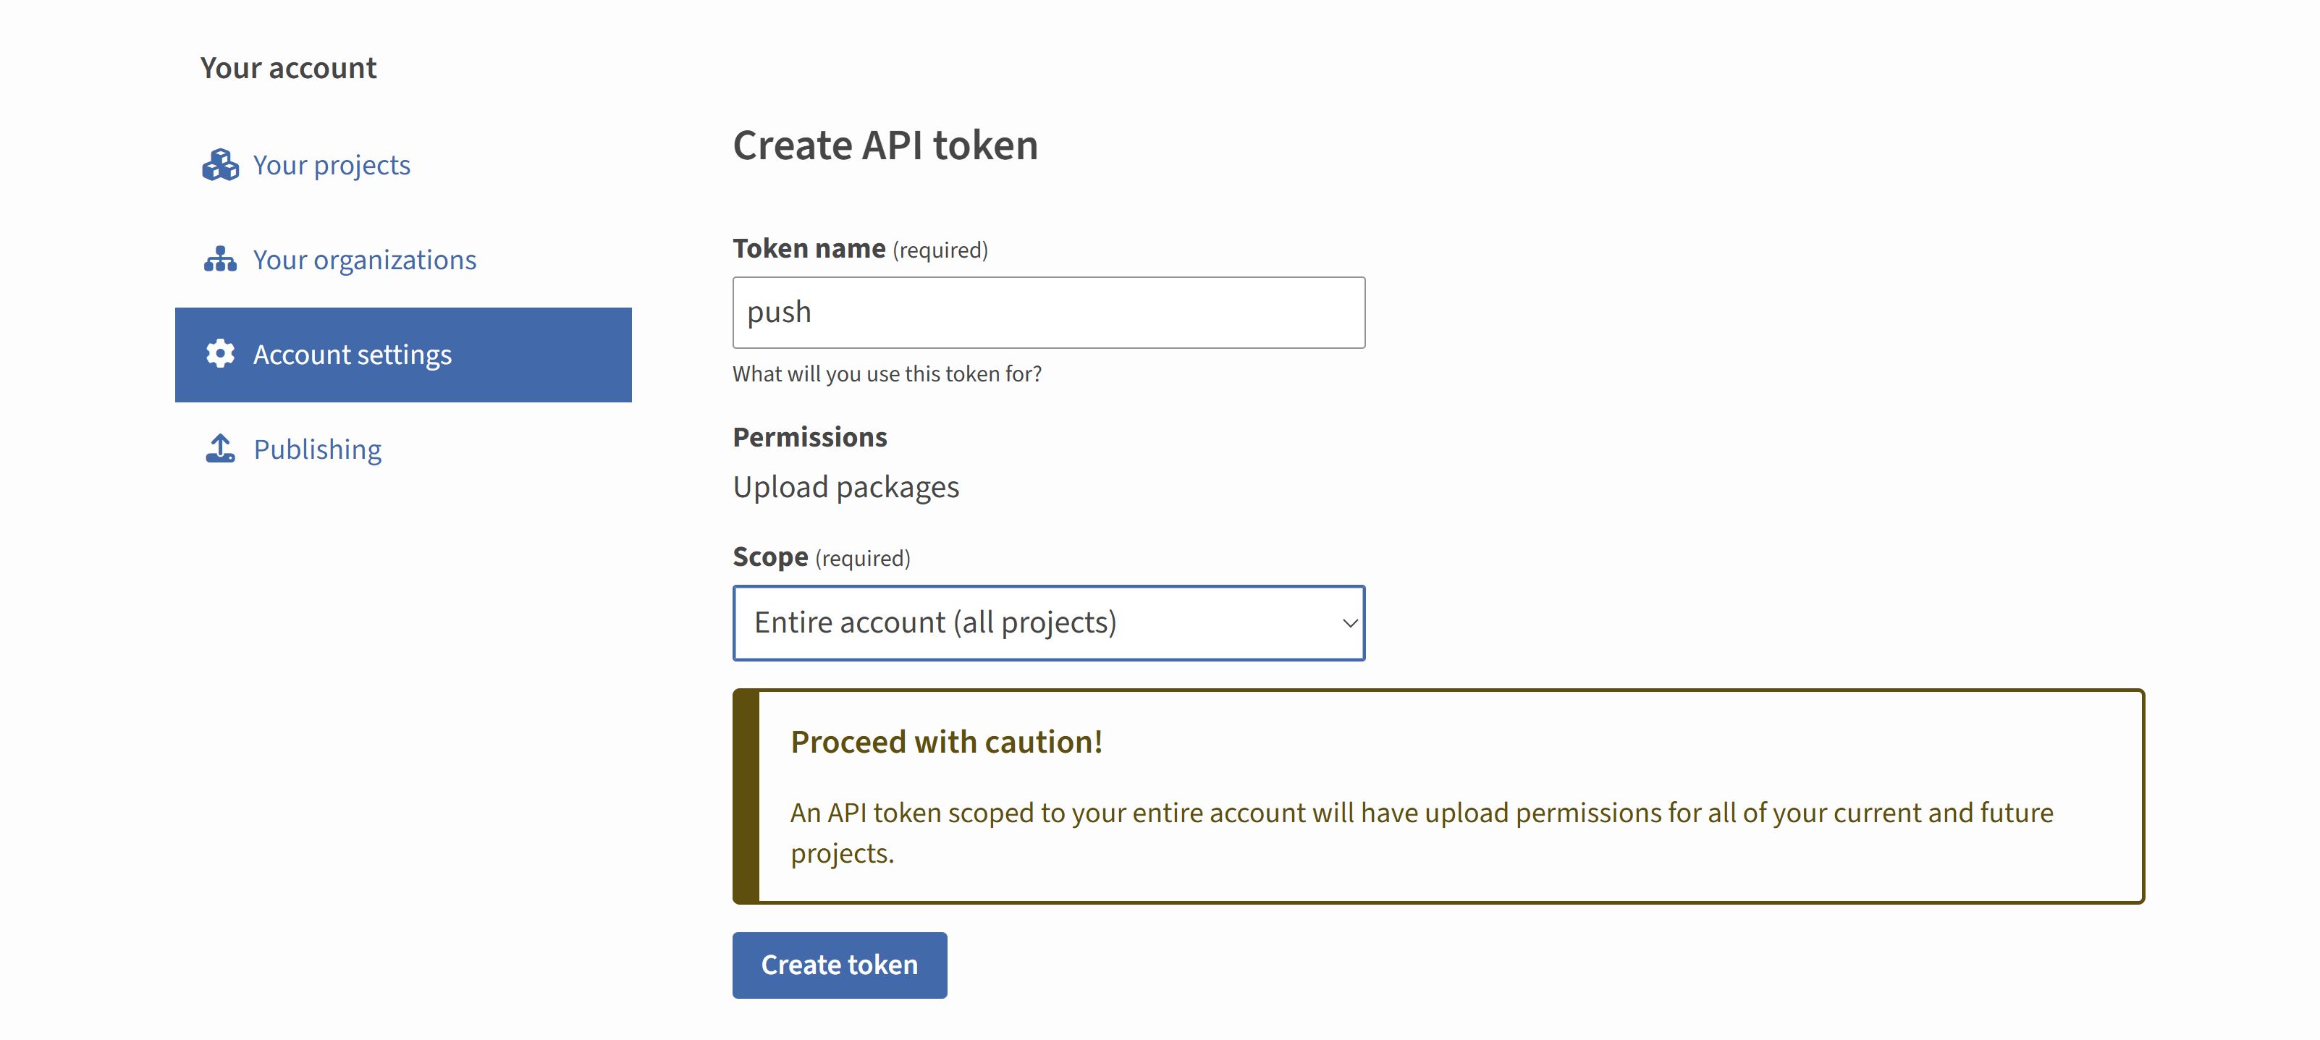Image resolution: width=2320 pixels, height=1040 pixels.
Task: Go to Your organizations page
Action: pos(364,259)
